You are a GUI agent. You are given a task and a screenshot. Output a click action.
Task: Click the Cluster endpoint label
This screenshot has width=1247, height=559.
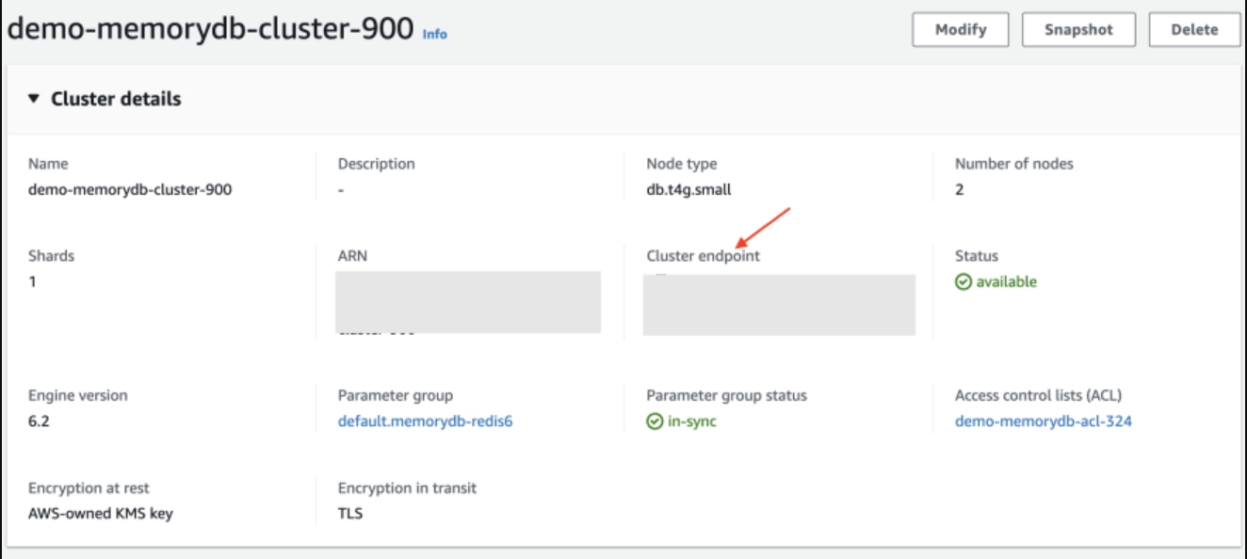703,256
